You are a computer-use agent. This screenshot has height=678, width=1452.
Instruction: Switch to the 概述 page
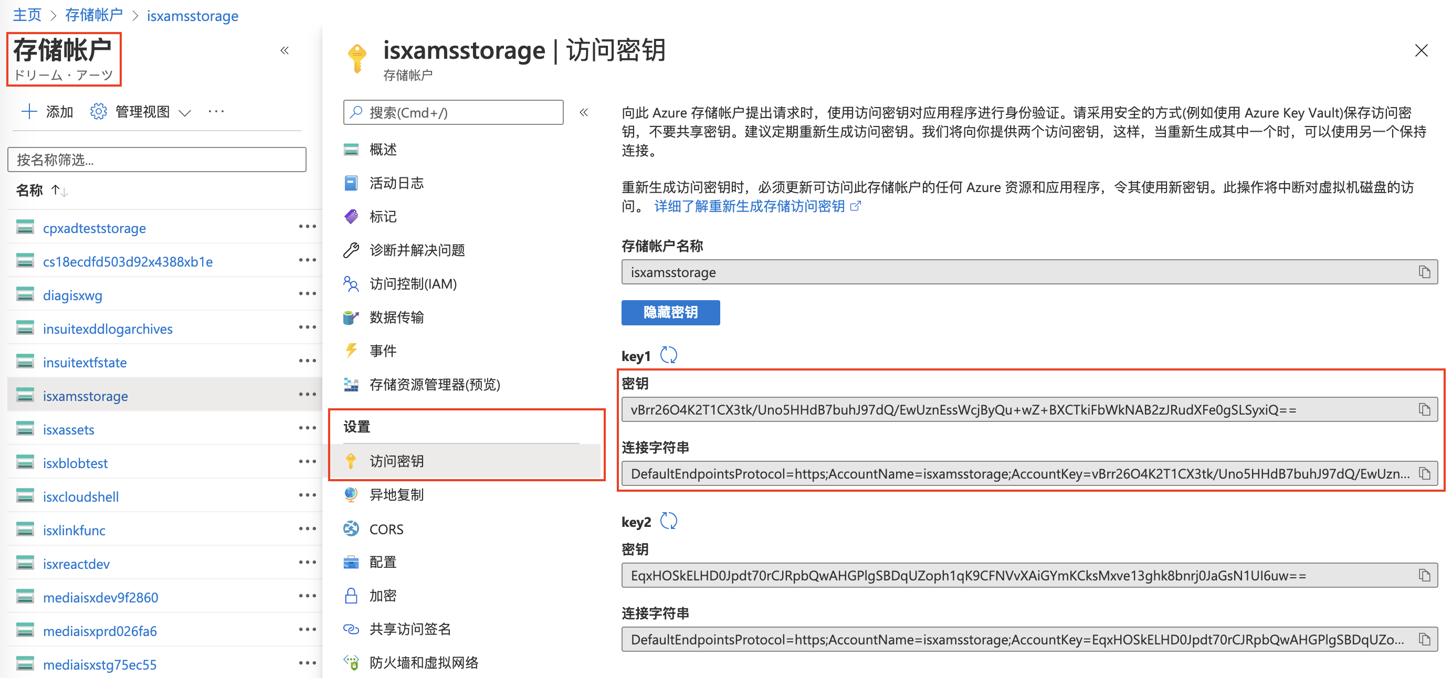pos(382,149)
